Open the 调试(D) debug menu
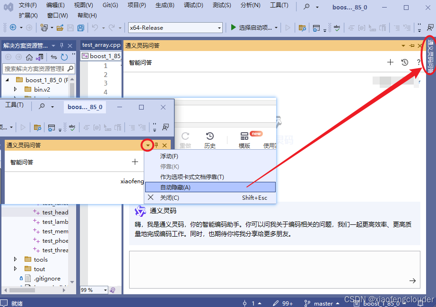Viewport: 436px width, 307px height. click(193, 5)
